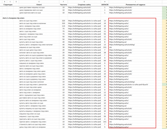Click position 3 for 'доставка авто из сша под ключ'
167x129 pixels.
(x=105, y=98)
